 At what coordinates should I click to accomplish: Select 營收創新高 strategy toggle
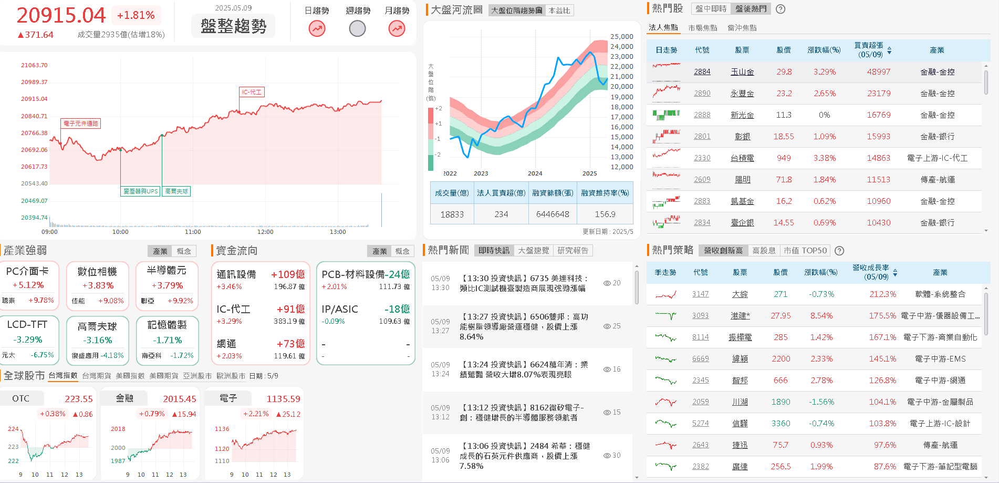723,251
